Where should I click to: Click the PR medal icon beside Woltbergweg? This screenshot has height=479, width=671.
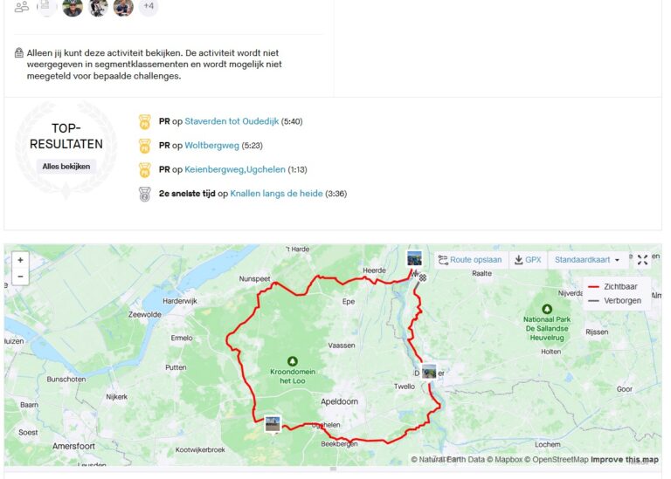(x=145, y=146)
